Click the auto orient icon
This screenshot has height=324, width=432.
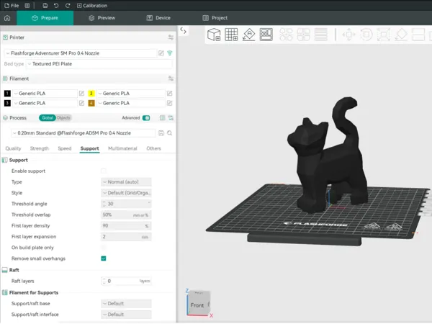pos(249,35)
